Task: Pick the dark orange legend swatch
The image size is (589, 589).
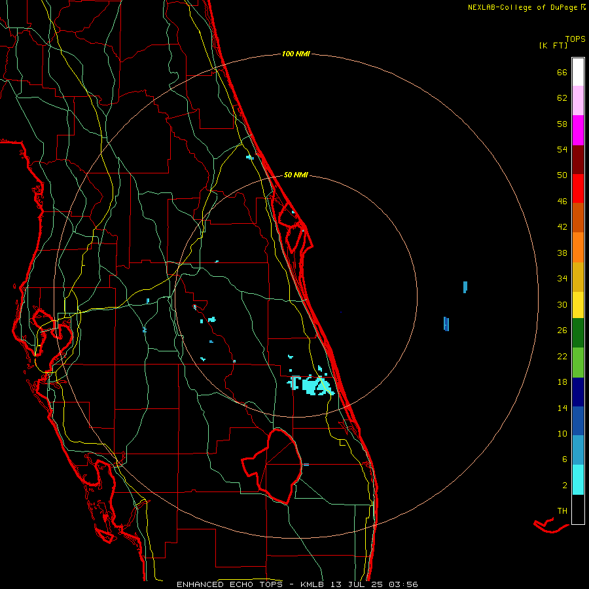Action: 578,217
